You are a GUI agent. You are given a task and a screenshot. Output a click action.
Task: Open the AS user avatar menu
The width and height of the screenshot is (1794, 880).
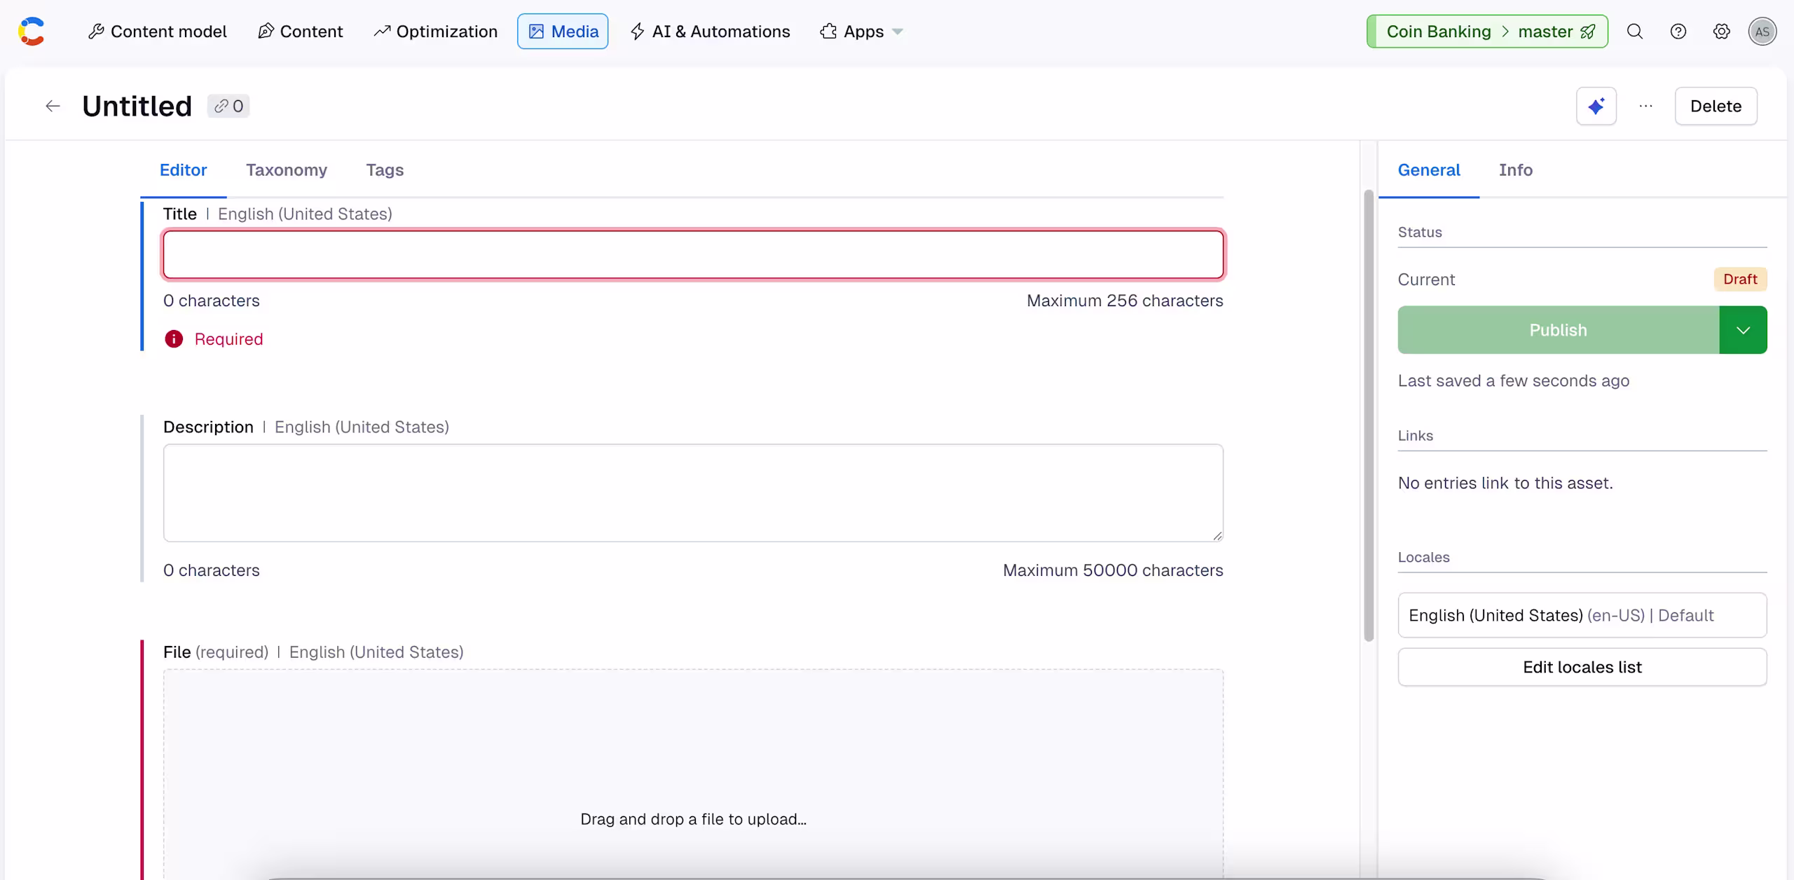[x=1762, y=32]
